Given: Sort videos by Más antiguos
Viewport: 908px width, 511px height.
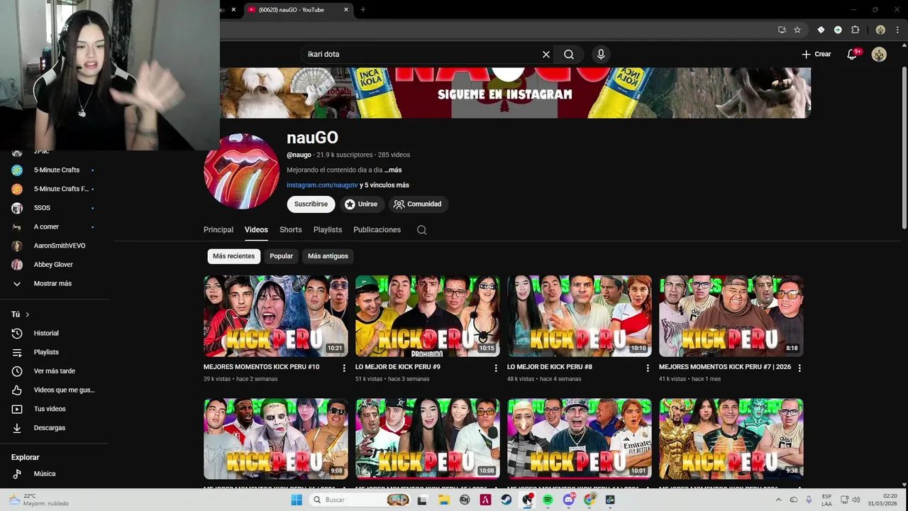Looking at the screenshot, I should (328, 256).
